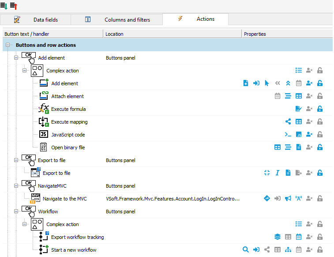Image resolution: width=334 pixels, height=257 pixels.
Task: Click the Properties column header
Action: 287,34
